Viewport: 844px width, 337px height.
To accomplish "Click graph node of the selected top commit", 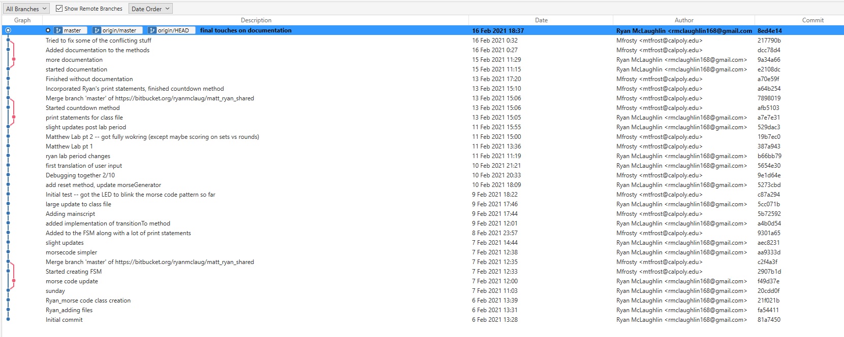I will coord(8,30).
